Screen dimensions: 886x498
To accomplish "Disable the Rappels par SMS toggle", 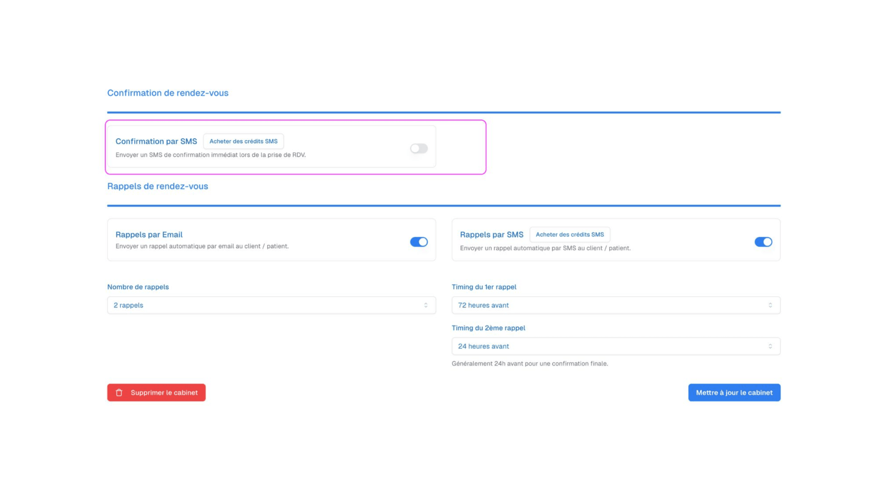I will 763,242.
